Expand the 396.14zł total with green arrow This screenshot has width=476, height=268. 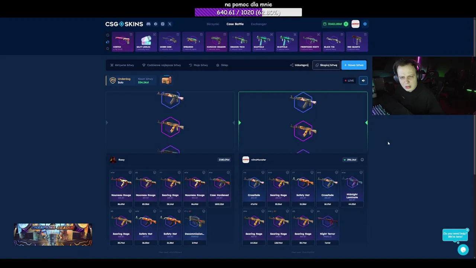point(350,160)
